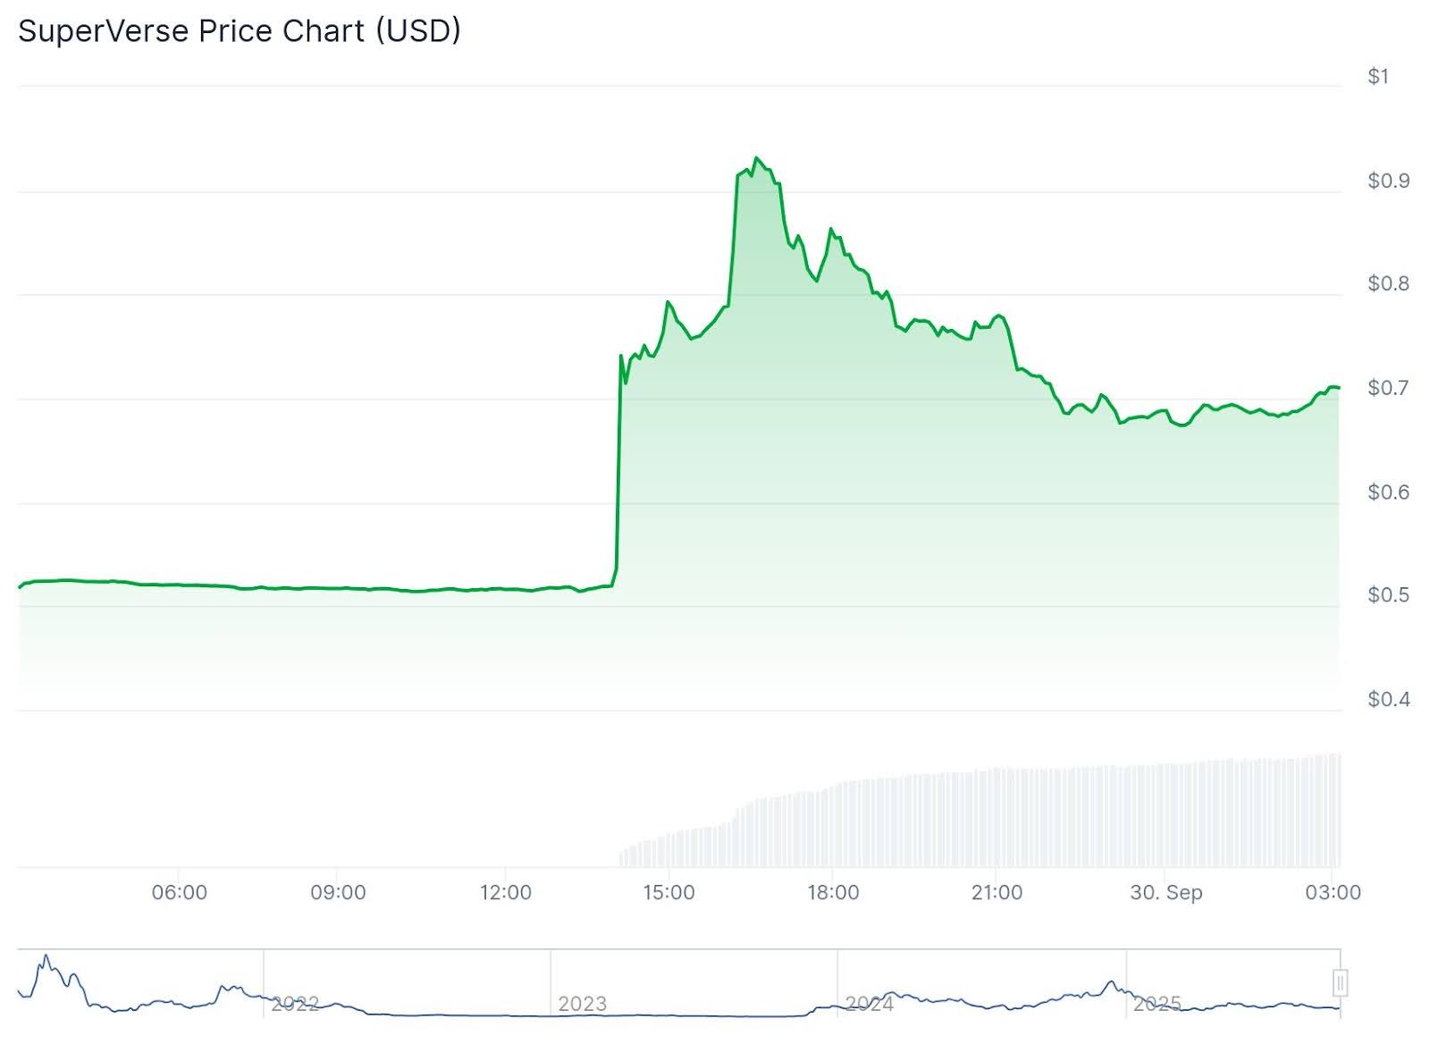The image size is (1430, 1044).
Task: Click the highest peak of the green price line
Action: 757,158
